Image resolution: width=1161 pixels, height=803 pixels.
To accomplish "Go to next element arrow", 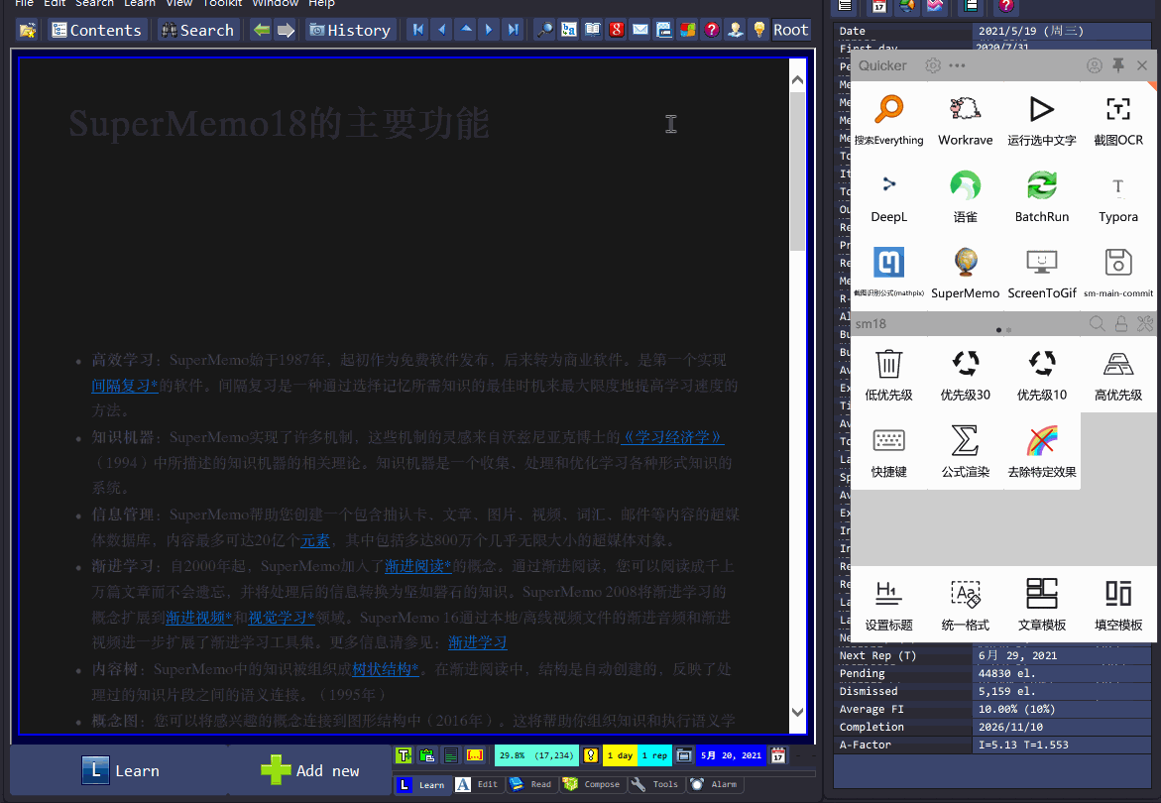I will (489, 31).
